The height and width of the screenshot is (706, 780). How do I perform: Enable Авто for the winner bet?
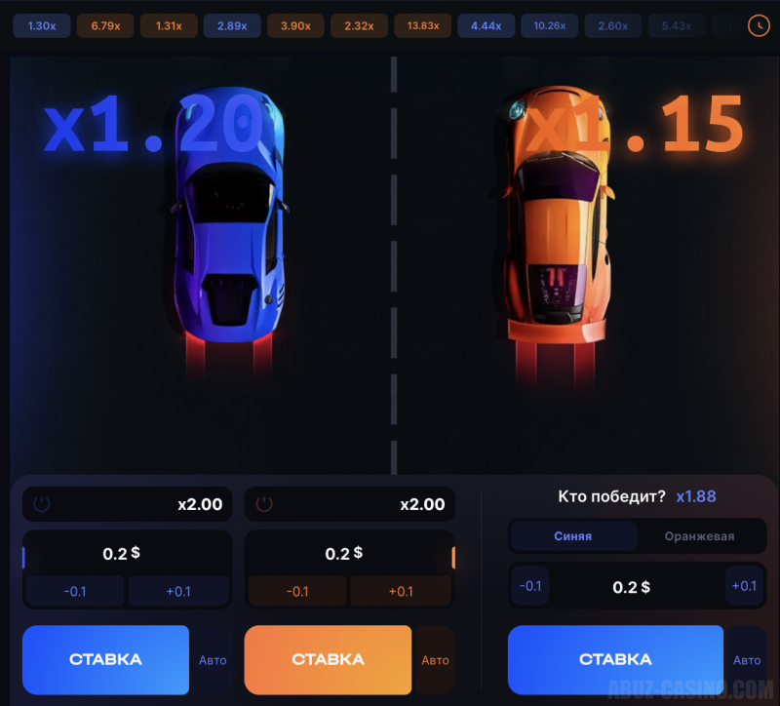pos(747,660)
